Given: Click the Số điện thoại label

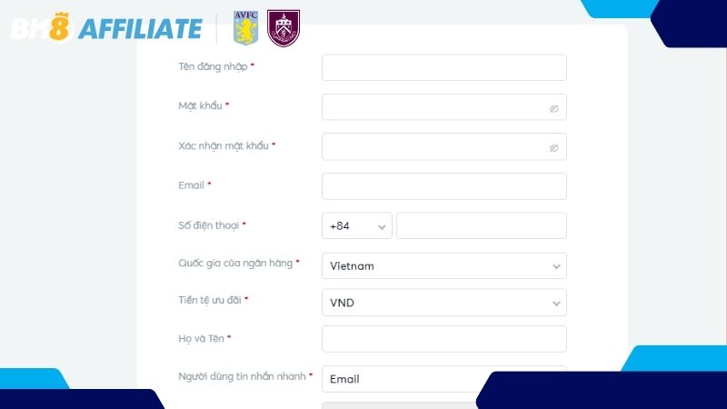Looking at the screenshot, I should (209, 224).
